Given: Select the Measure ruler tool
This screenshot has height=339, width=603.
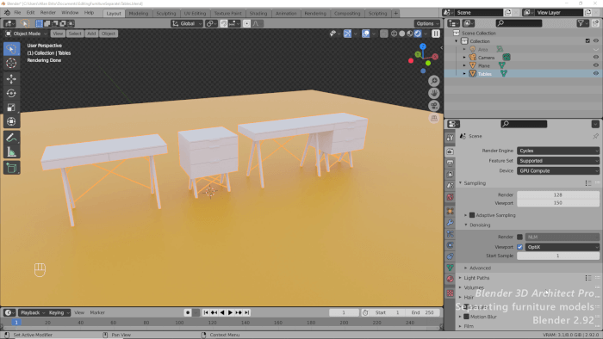Looking at the screenshot, I should tap(11, 152).
